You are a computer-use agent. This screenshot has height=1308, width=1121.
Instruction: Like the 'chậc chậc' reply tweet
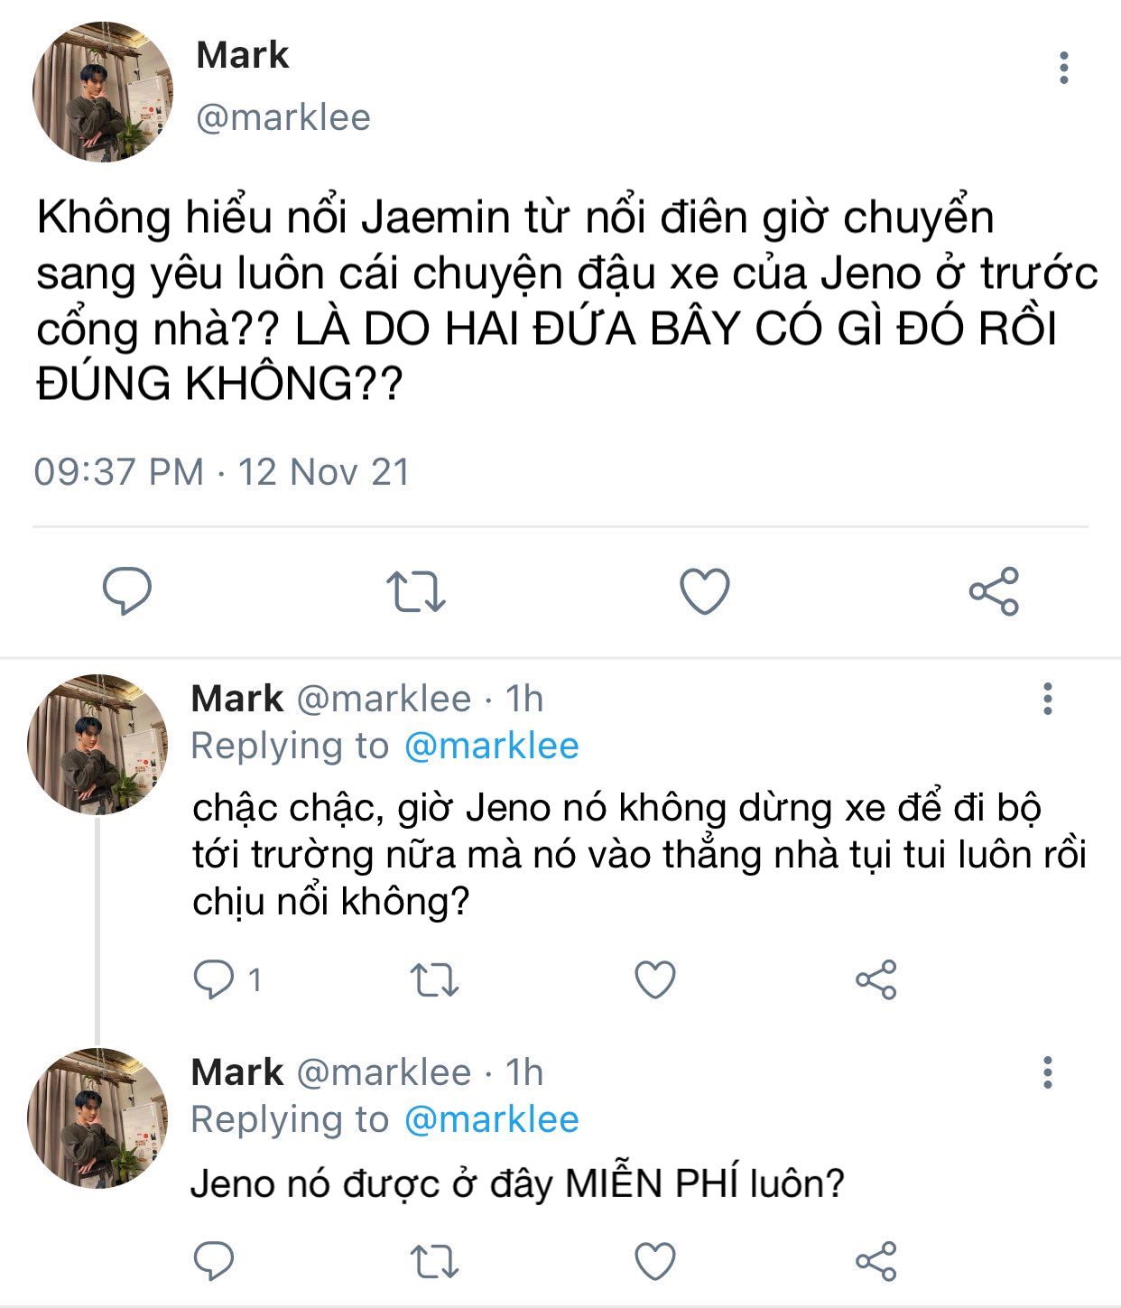click(655, 979)
